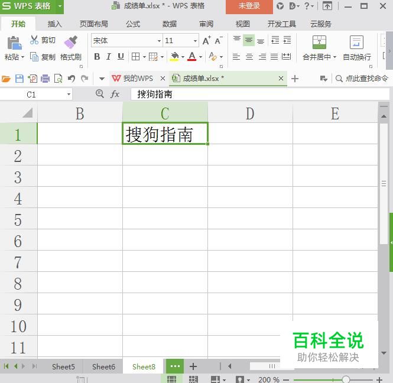Click distributed alignment icon

(x=286, y=57)
